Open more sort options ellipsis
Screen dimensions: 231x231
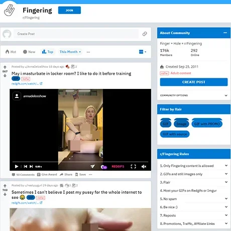point(88,52)
